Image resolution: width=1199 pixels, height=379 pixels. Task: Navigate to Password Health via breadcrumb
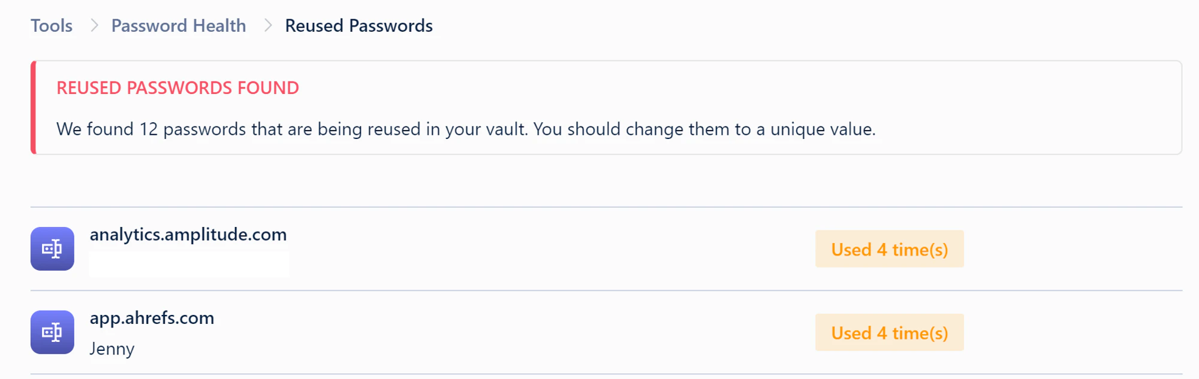click(x=178, y=25)
